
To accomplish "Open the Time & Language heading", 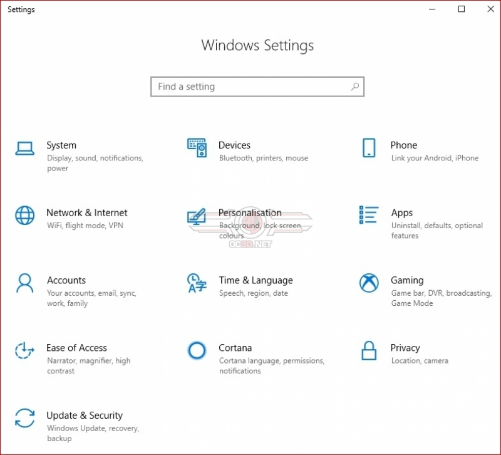I will [x=256, y=280].
